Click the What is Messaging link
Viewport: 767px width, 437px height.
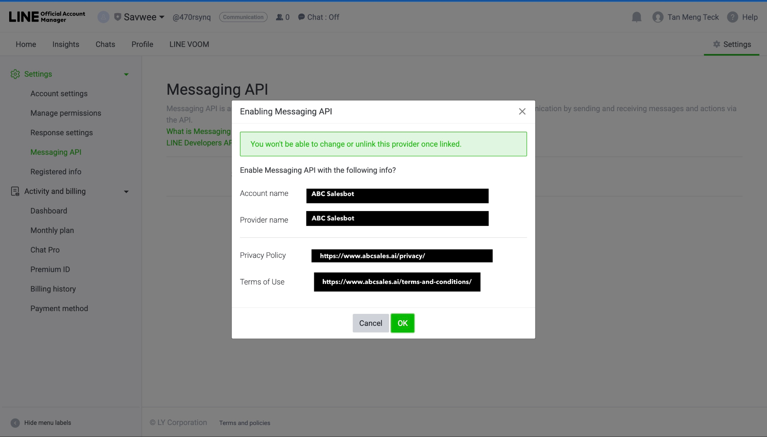(x=199, y=132)
